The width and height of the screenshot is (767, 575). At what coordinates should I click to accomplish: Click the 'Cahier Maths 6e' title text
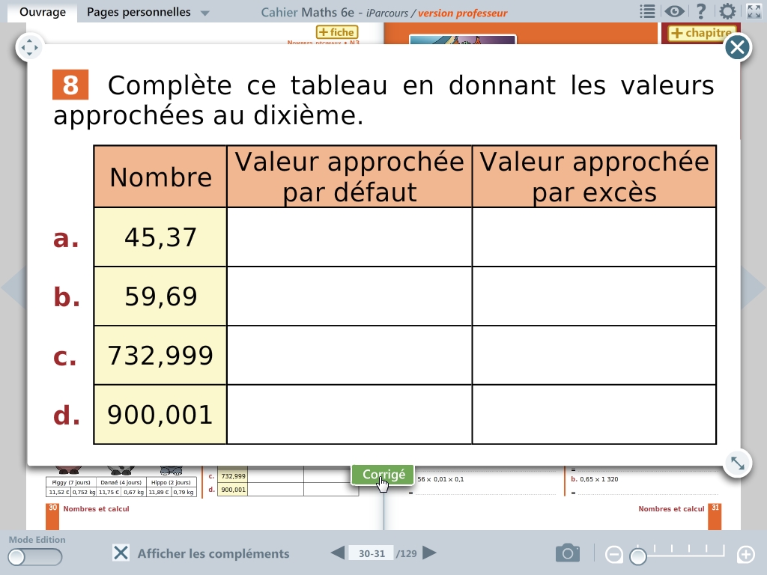(x=307, y=13)
